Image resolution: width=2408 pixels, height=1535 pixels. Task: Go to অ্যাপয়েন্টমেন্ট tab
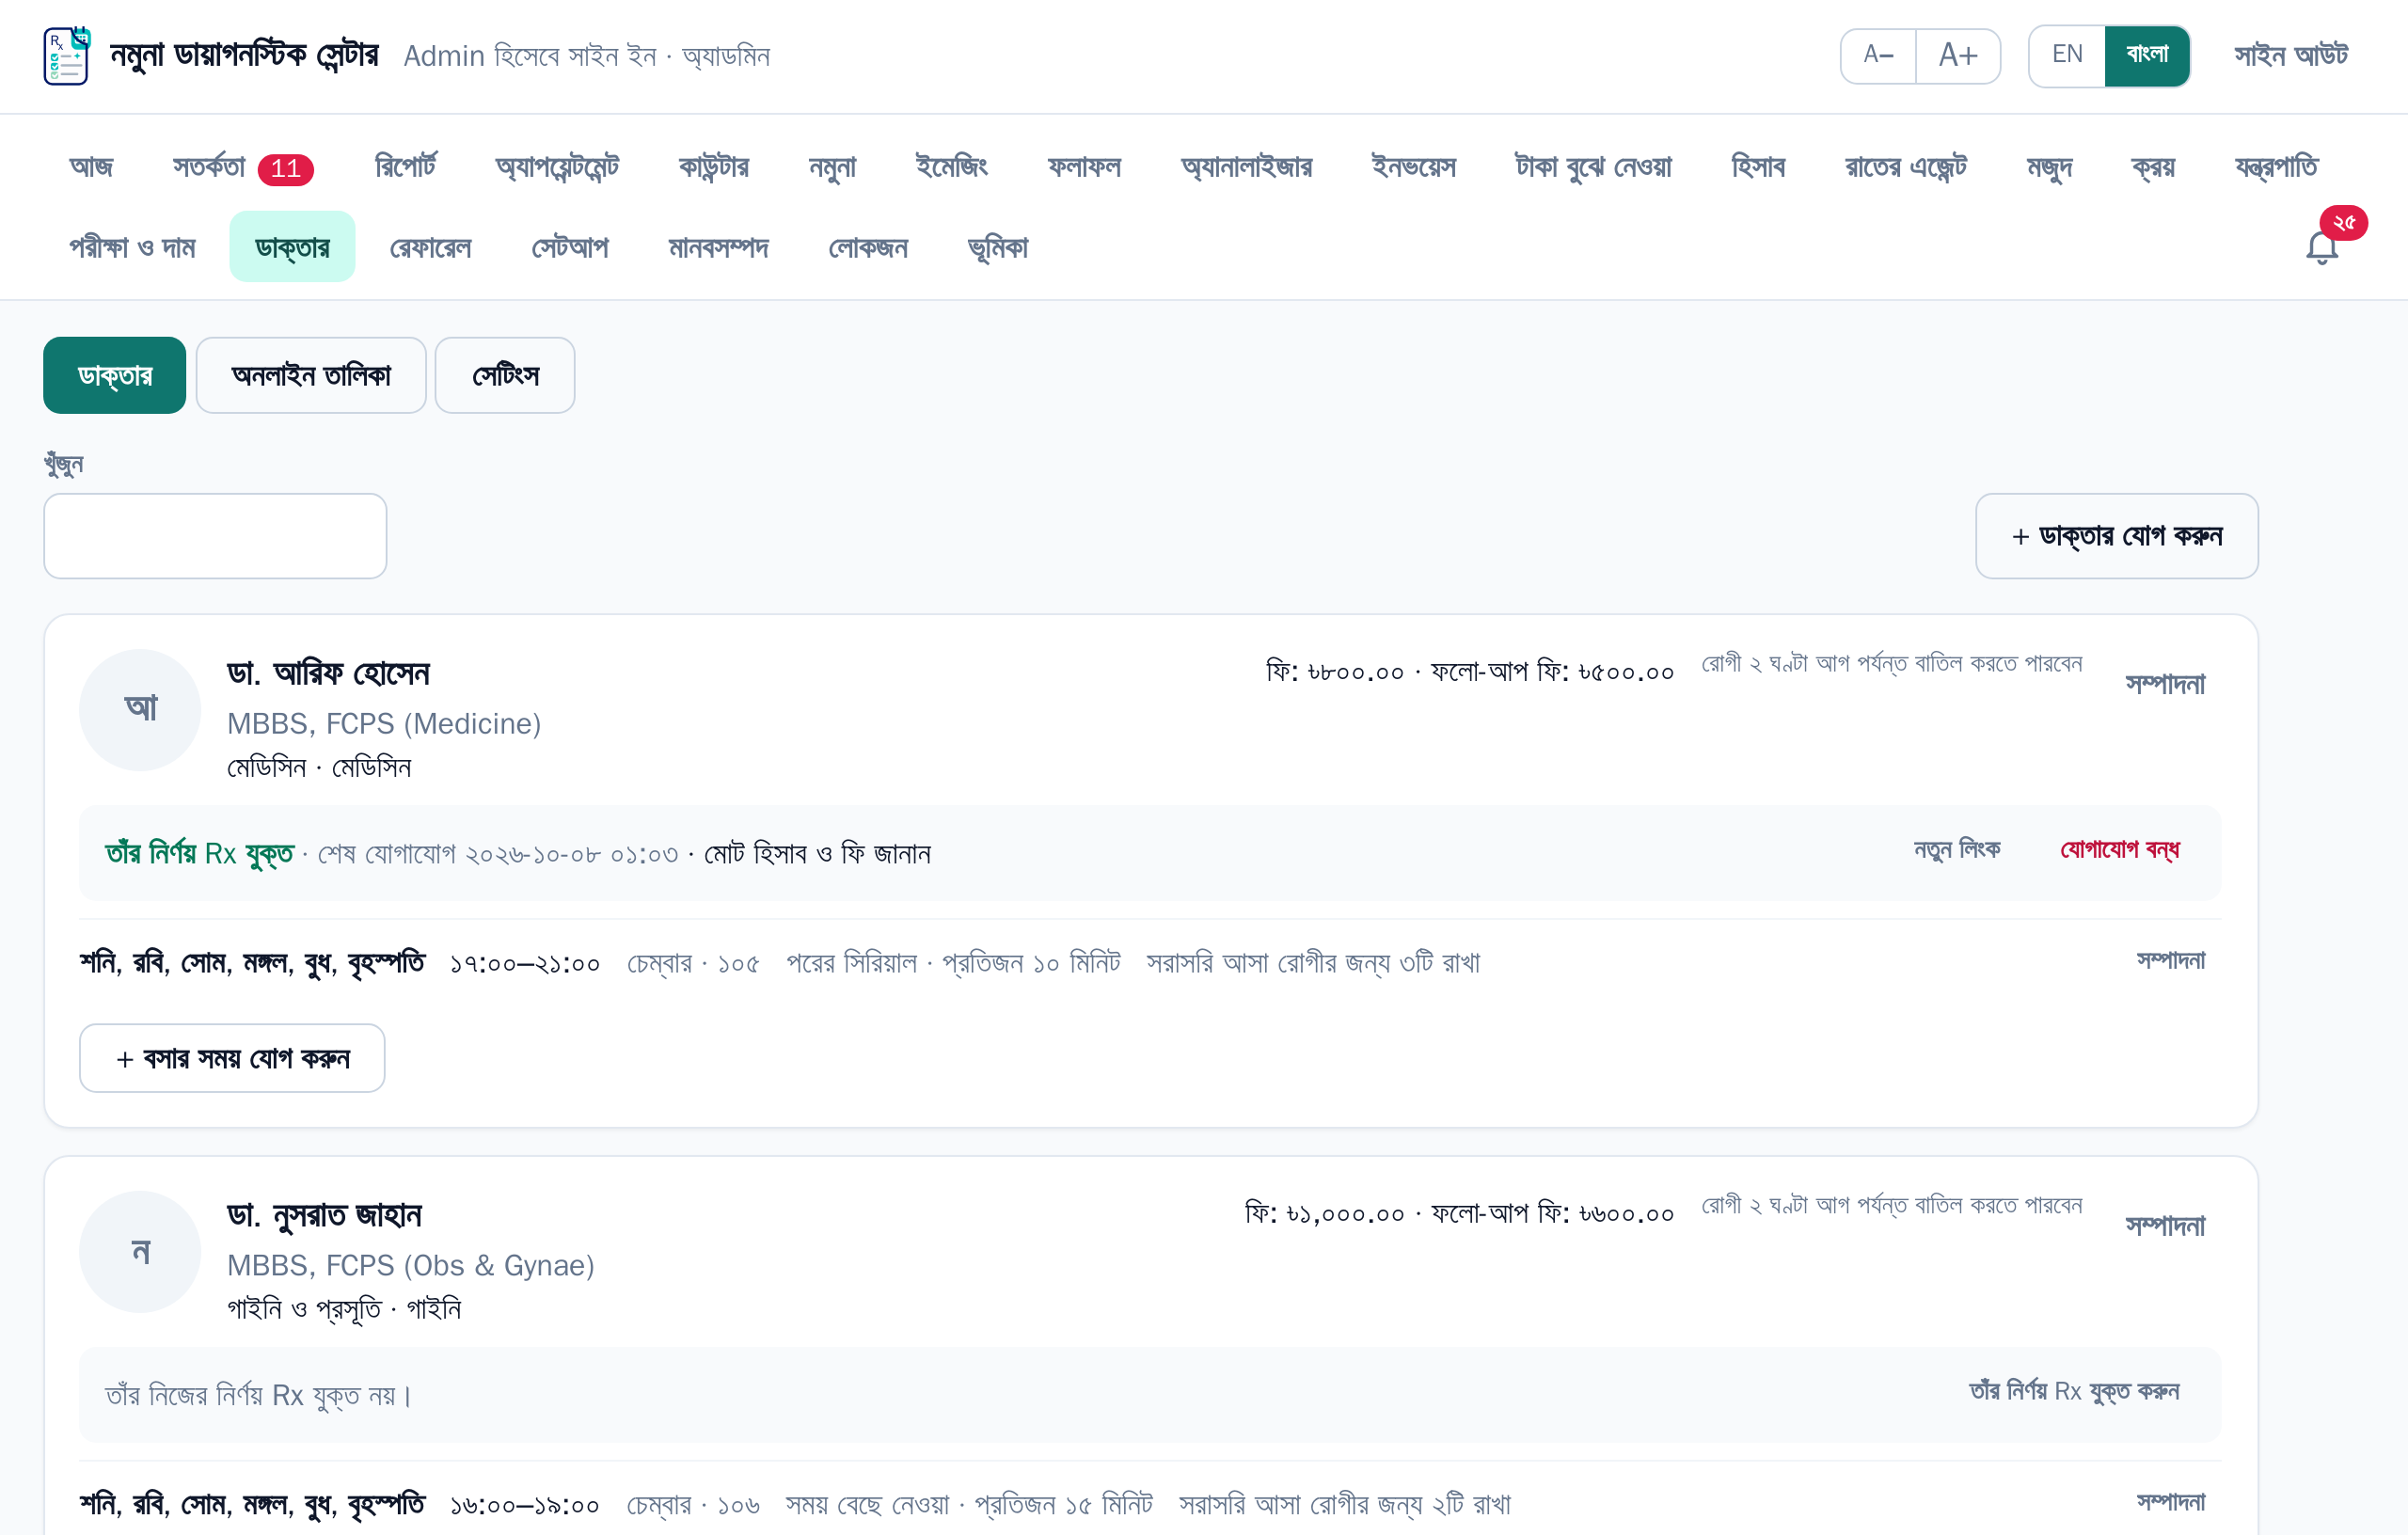(x=557, y=166)
